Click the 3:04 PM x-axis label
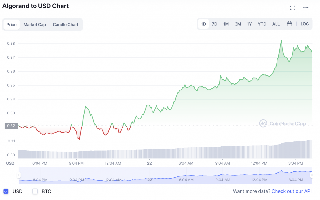The width and height of the screenshot is (320, 200). tap(296, 163)
